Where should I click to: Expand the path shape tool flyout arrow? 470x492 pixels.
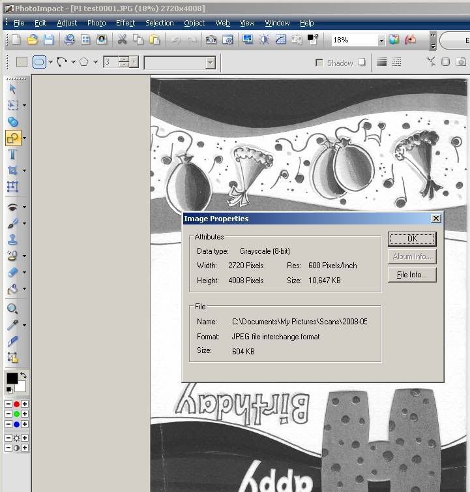(24, 138)
